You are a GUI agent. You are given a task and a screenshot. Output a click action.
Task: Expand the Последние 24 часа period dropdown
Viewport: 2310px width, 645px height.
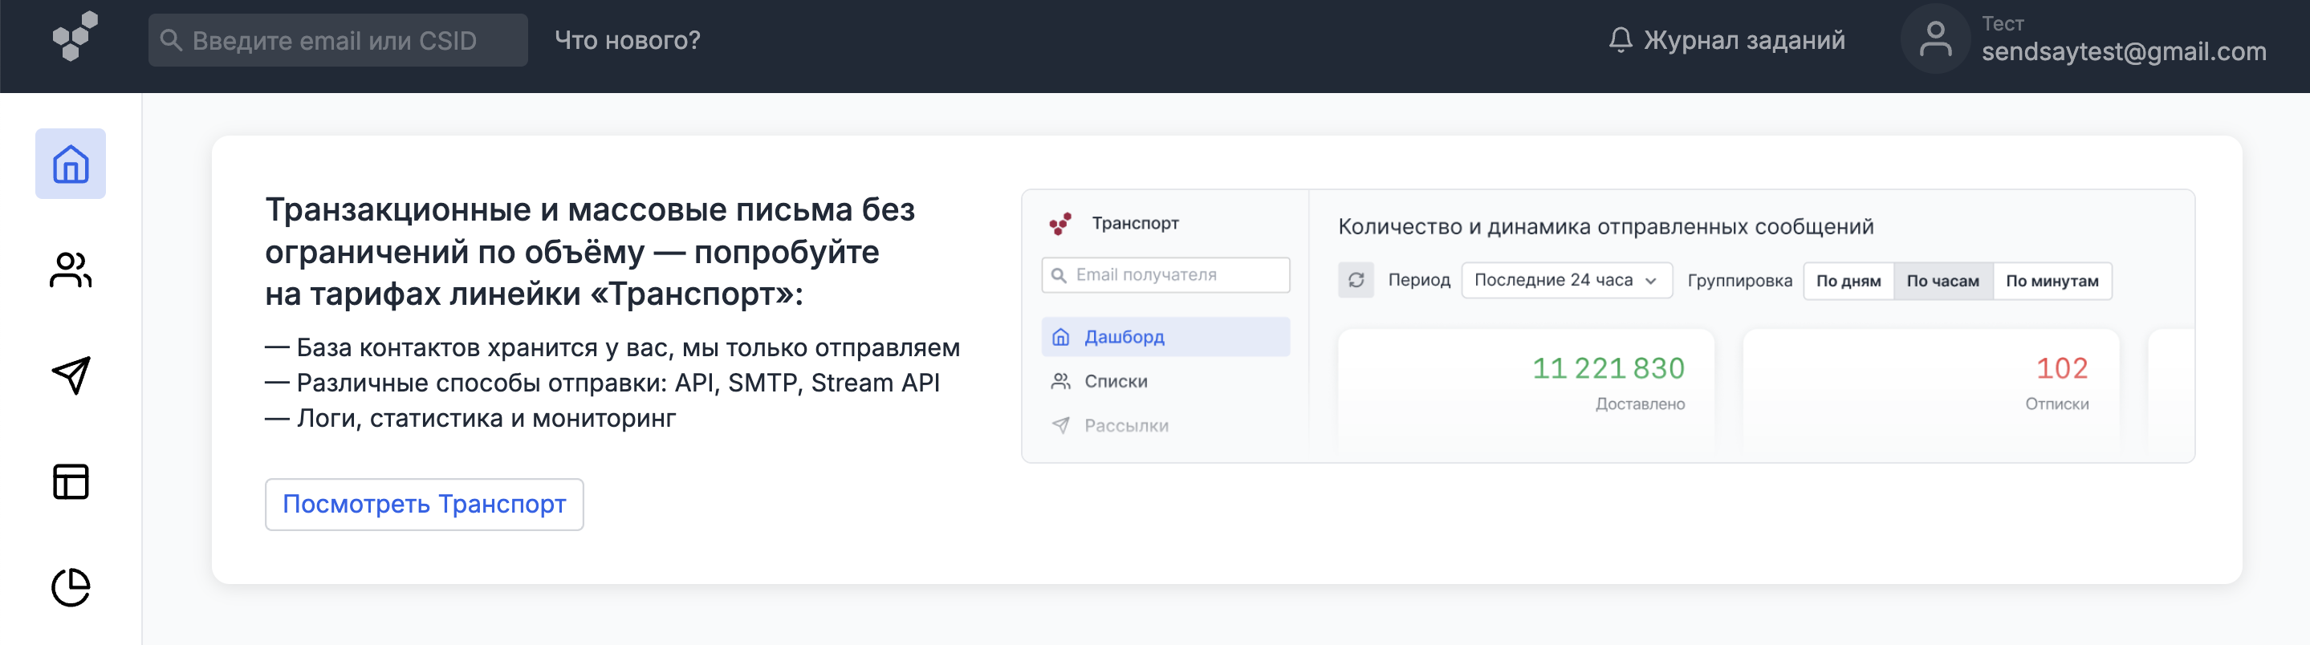pos(1566,281)
